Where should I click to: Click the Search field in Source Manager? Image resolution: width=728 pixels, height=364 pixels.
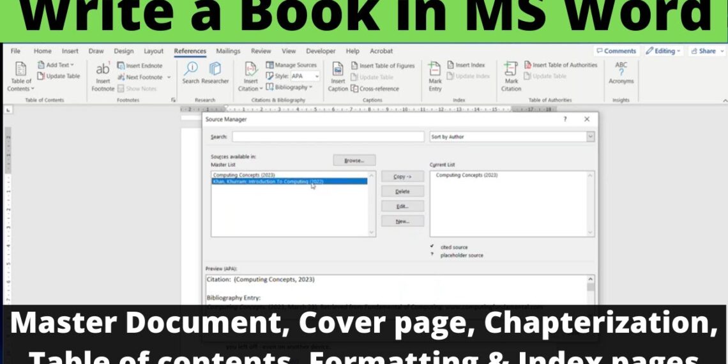pyautogui.click(x=328, y=137)
